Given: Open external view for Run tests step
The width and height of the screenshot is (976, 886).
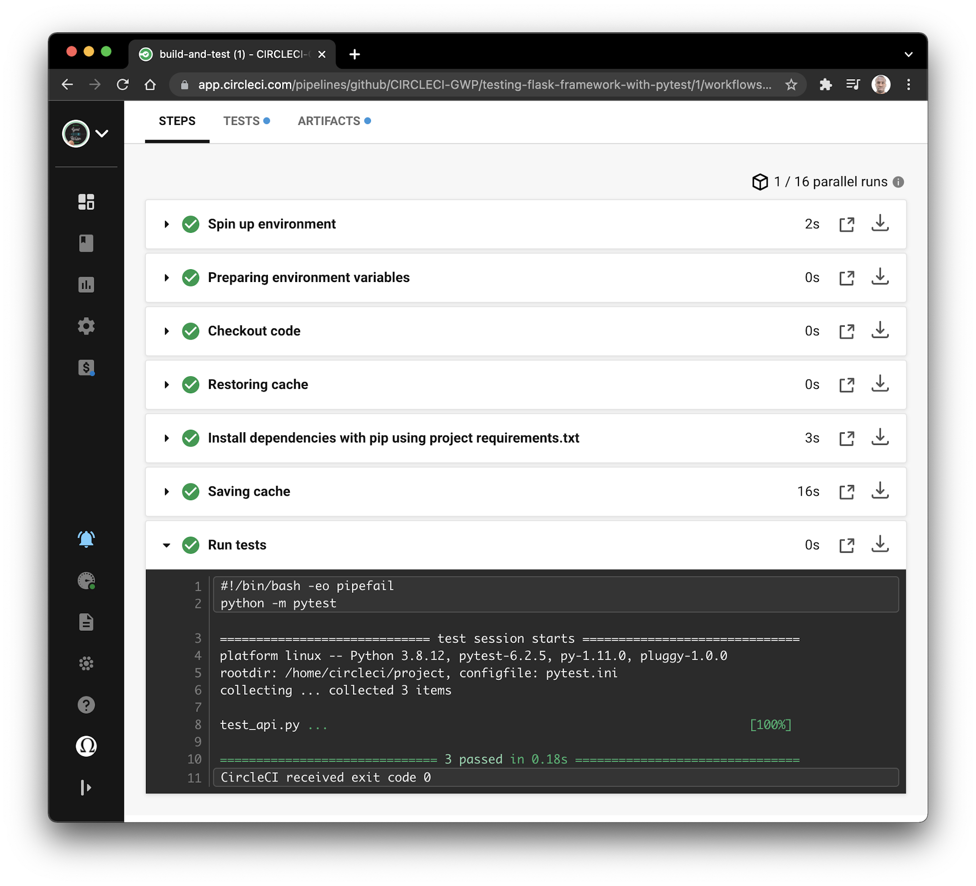Looking at the screenshot, I should point(847,544).
